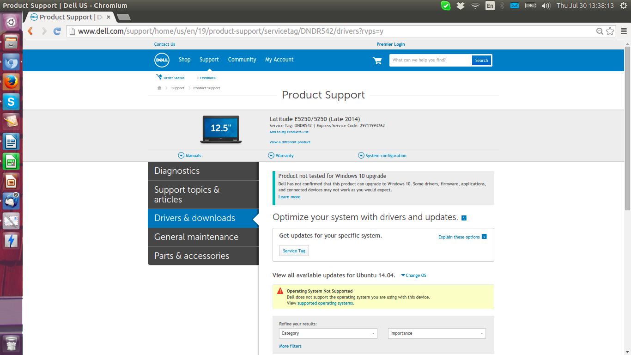Open the Importance filter dropdown

pos(437,333)
